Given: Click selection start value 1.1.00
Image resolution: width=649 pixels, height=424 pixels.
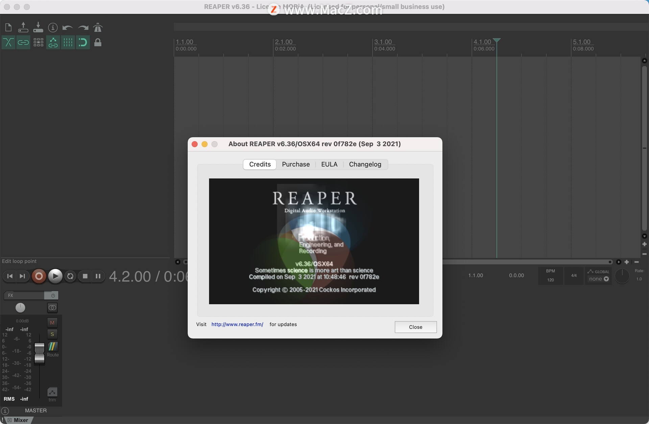Looking at the screenshot, I should [x=476, y=275].
